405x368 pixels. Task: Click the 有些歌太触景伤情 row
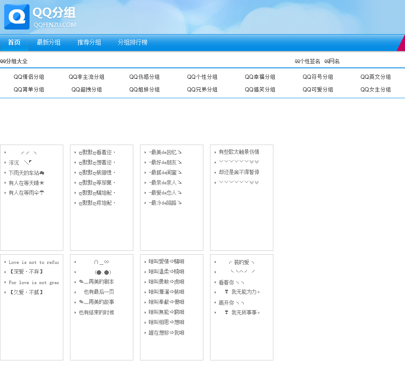[x=239, y=152]
